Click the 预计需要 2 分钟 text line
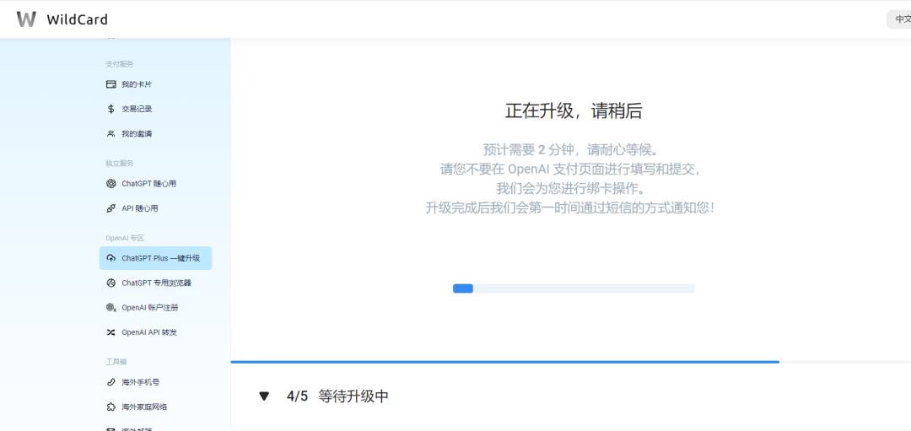 [x=574, y=149]
